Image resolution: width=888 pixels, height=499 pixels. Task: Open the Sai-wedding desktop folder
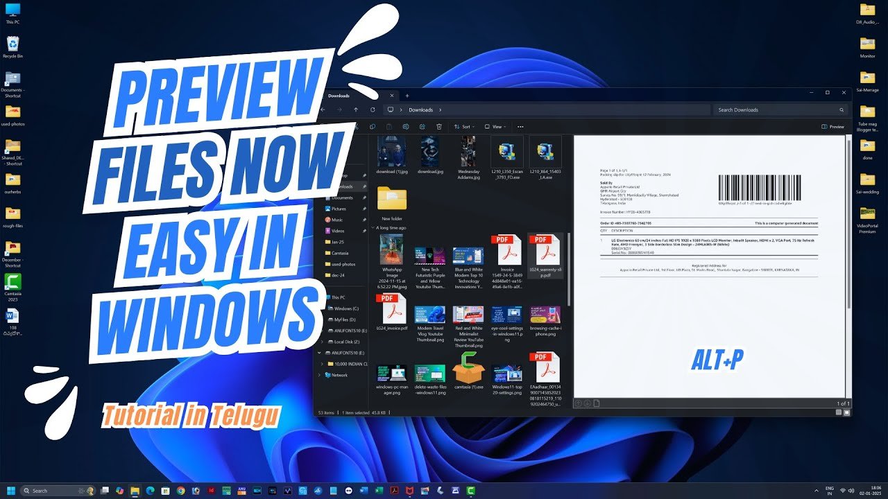867,183
